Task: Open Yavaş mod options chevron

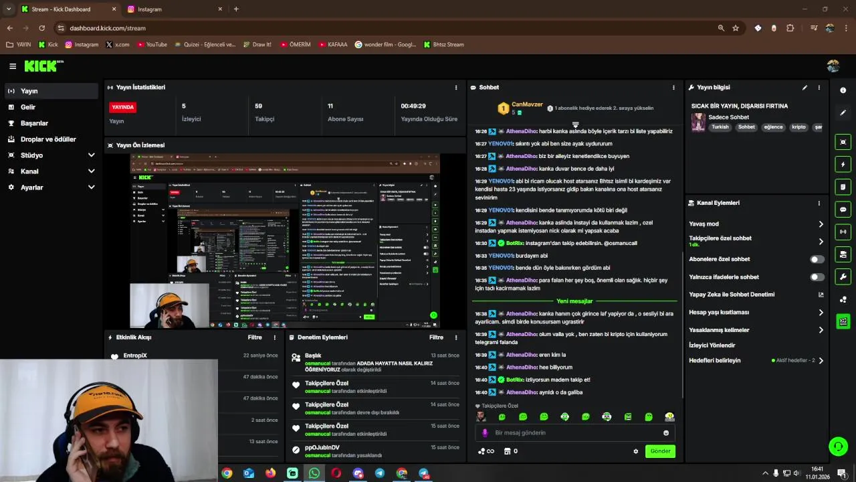Action: [821, 224]
